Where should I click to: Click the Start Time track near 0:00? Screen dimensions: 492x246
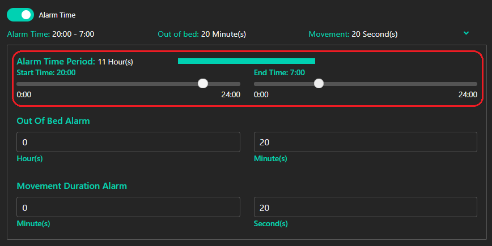[22, 84]
